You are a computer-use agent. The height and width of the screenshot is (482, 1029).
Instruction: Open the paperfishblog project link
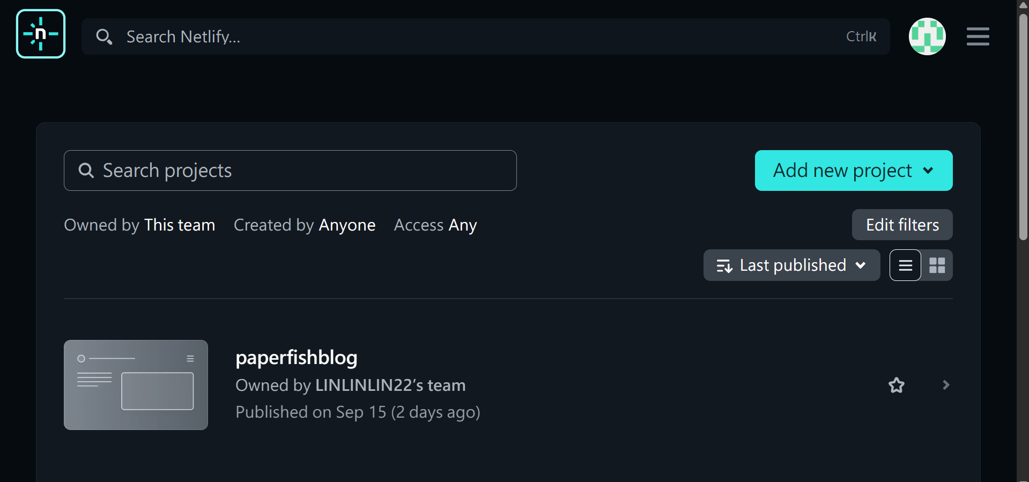[x=296, y=358]
